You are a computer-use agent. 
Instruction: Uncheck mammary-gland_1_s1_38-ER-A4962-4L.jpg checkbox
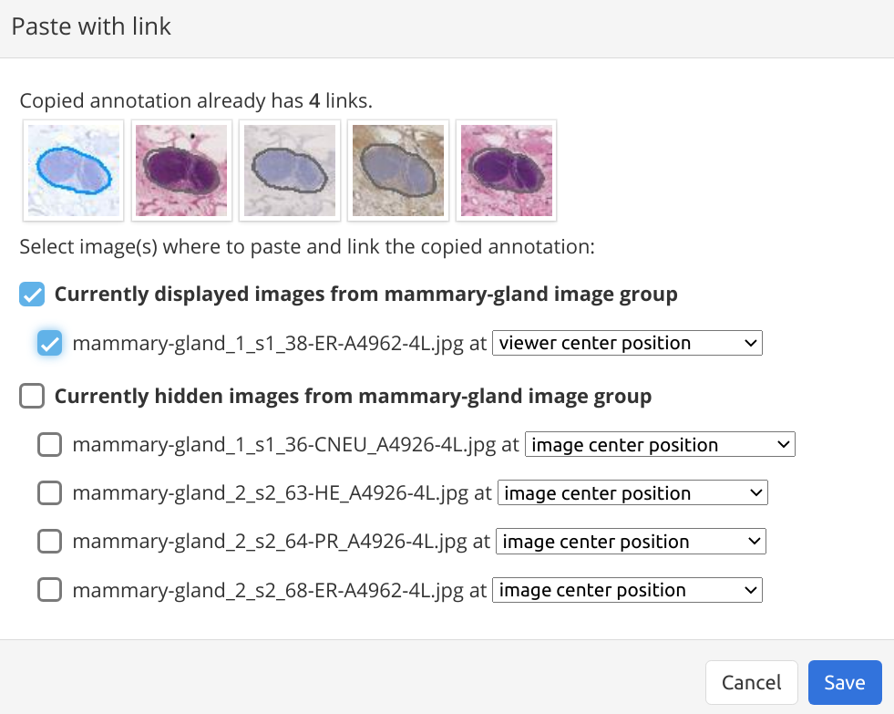[x=50, y=343]
